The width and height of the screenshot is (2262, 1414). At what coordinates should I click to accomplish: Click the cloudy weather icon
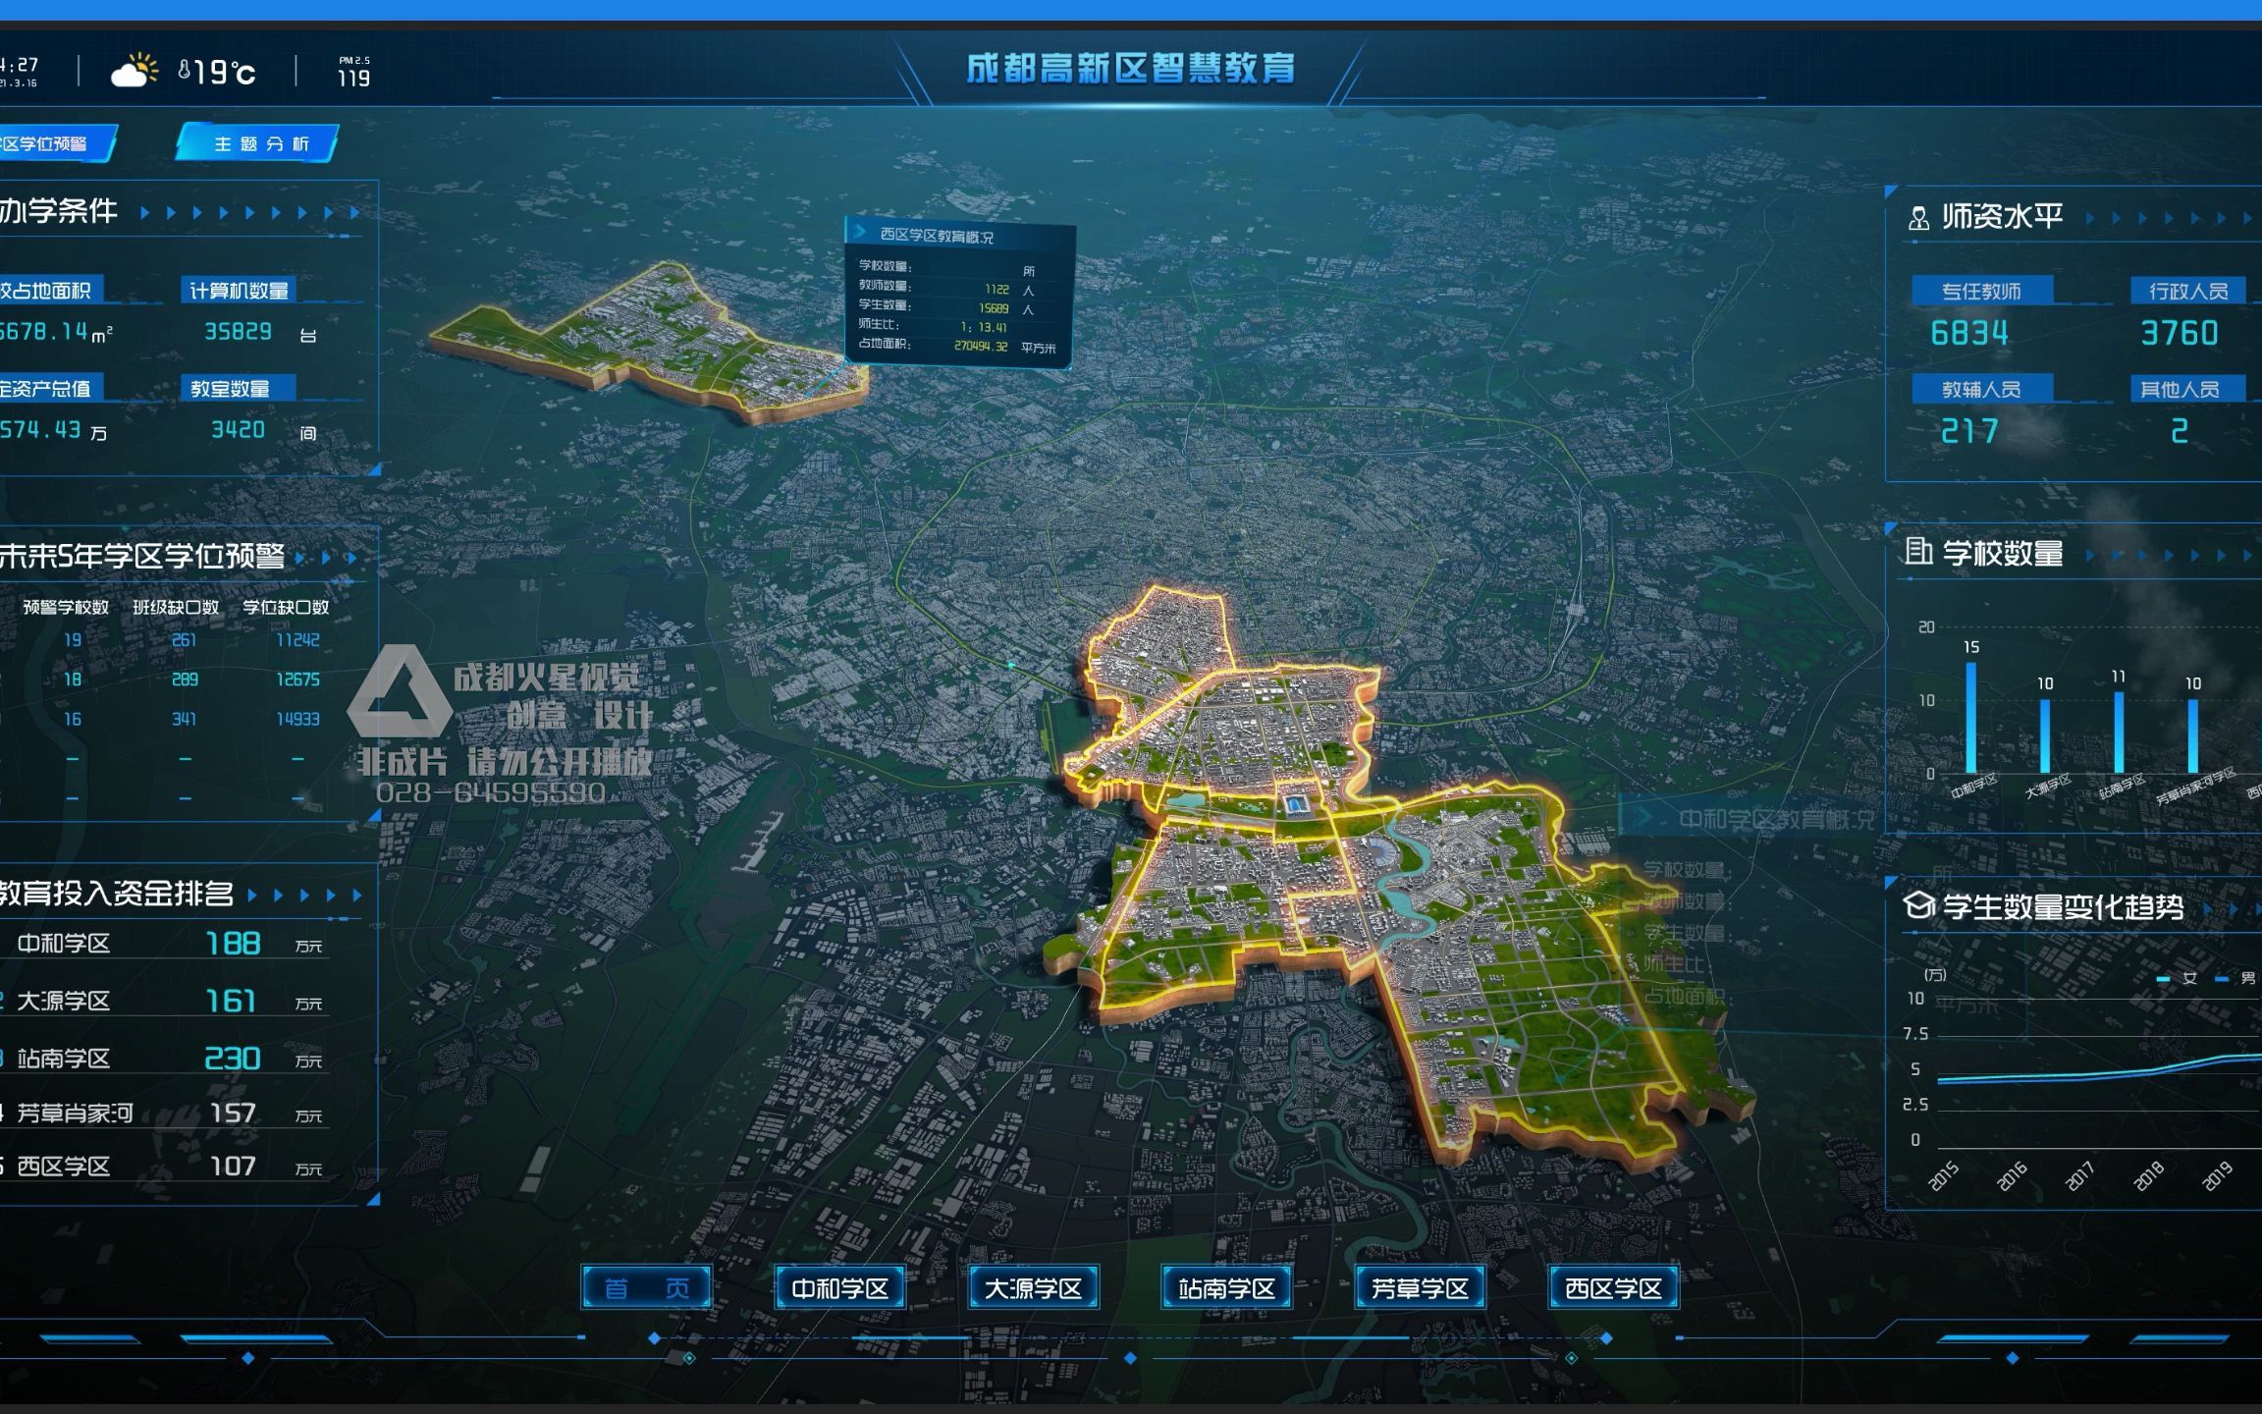(x=135, y=71)
